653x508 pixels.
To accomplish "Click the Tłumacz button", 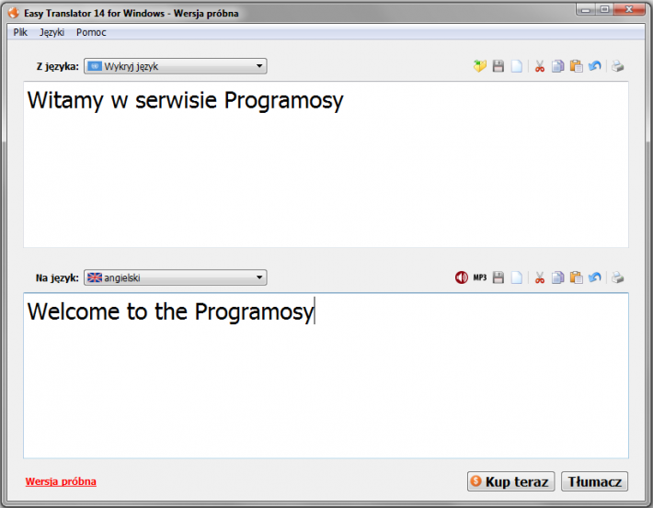I will point(594,481).
